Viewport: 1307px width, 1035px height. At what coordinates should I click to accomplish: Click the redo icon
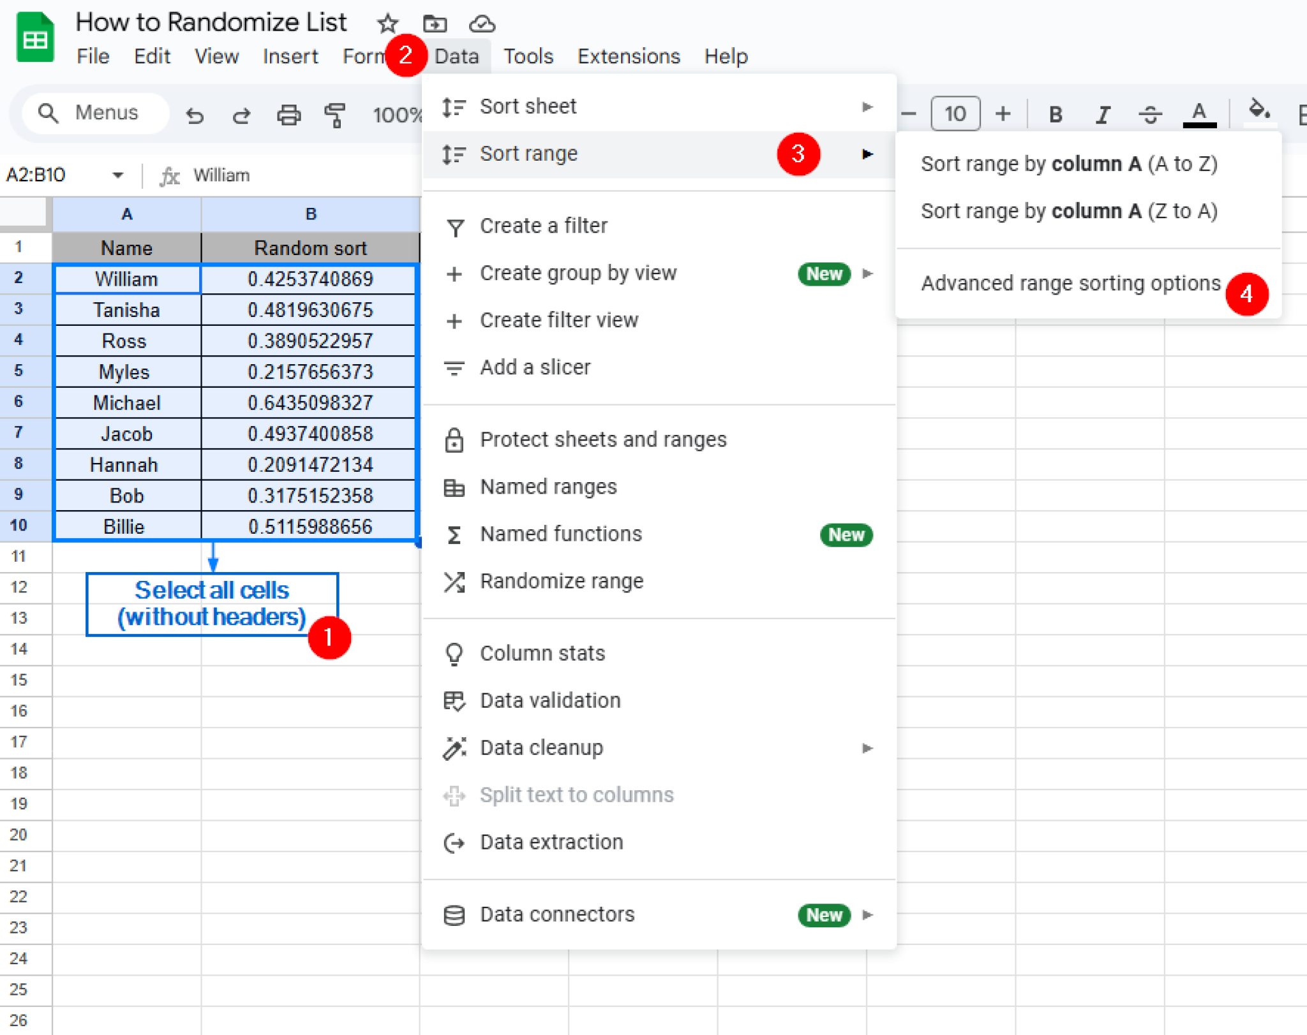(x=241, y=115)
